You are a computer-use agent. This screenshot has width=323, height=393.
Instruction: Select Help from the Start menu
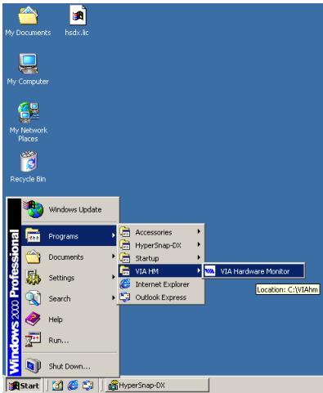coord(70,319)
